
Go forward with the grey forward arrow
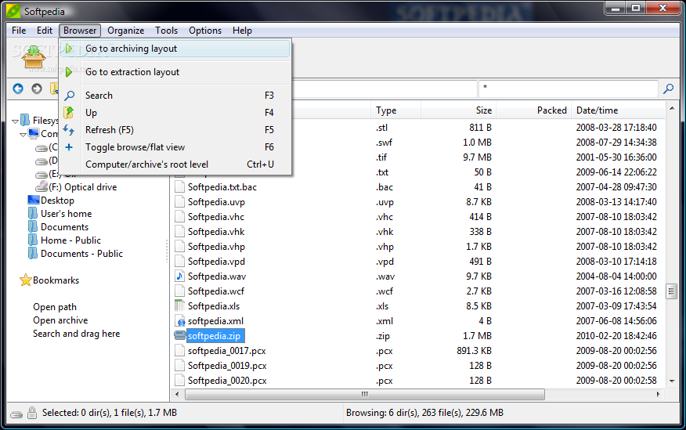[x=37, y=89]
